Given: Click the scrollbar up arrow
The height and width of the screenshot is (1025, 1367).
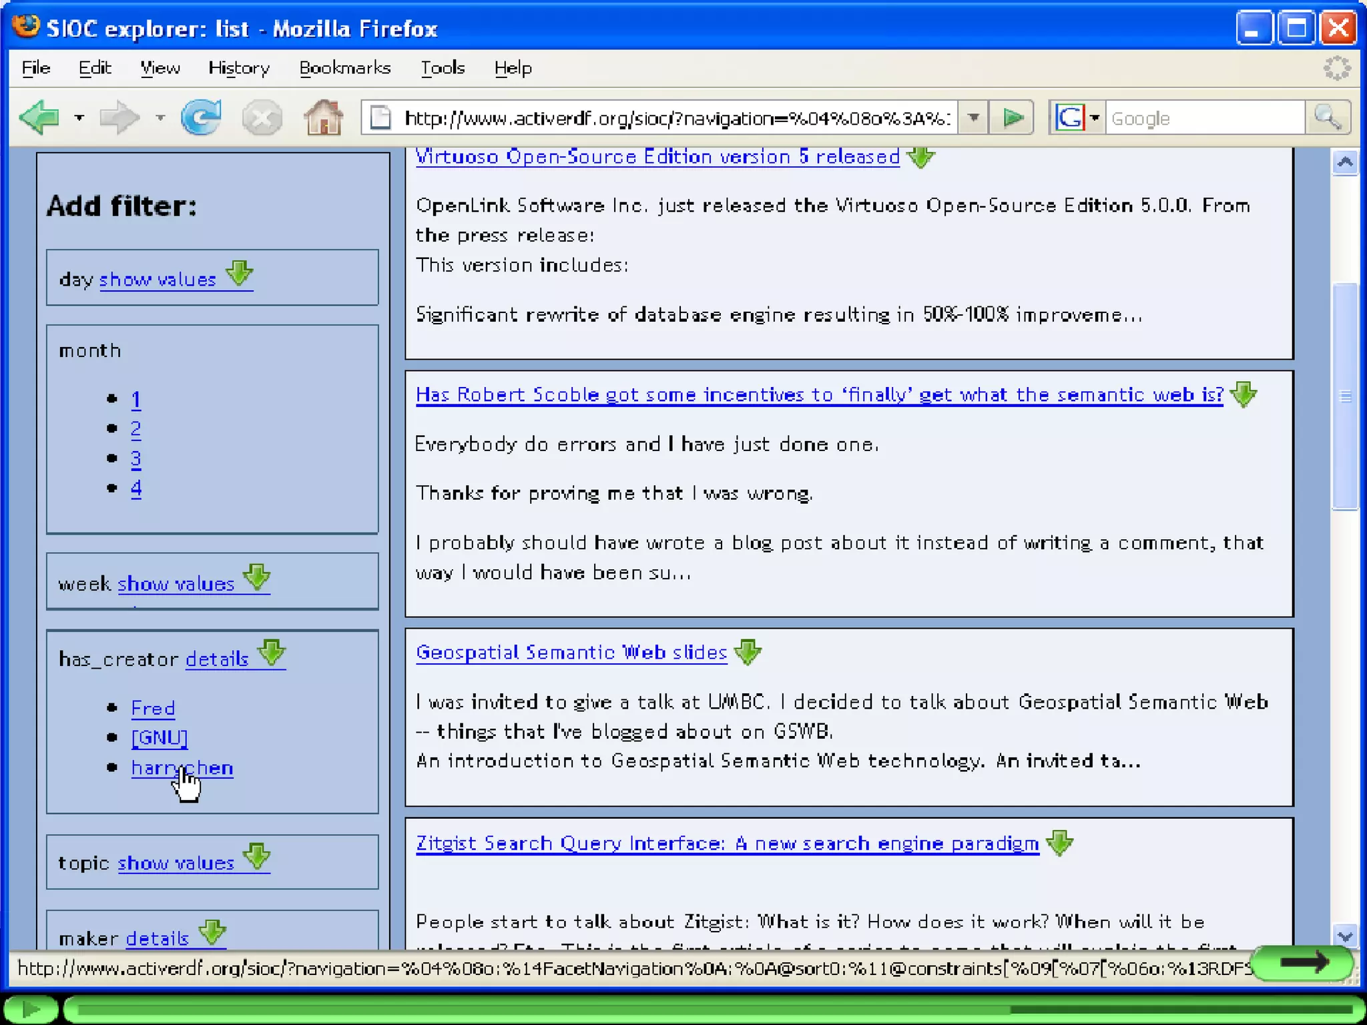Looking at the screenshot, I should click(1346, 162).
